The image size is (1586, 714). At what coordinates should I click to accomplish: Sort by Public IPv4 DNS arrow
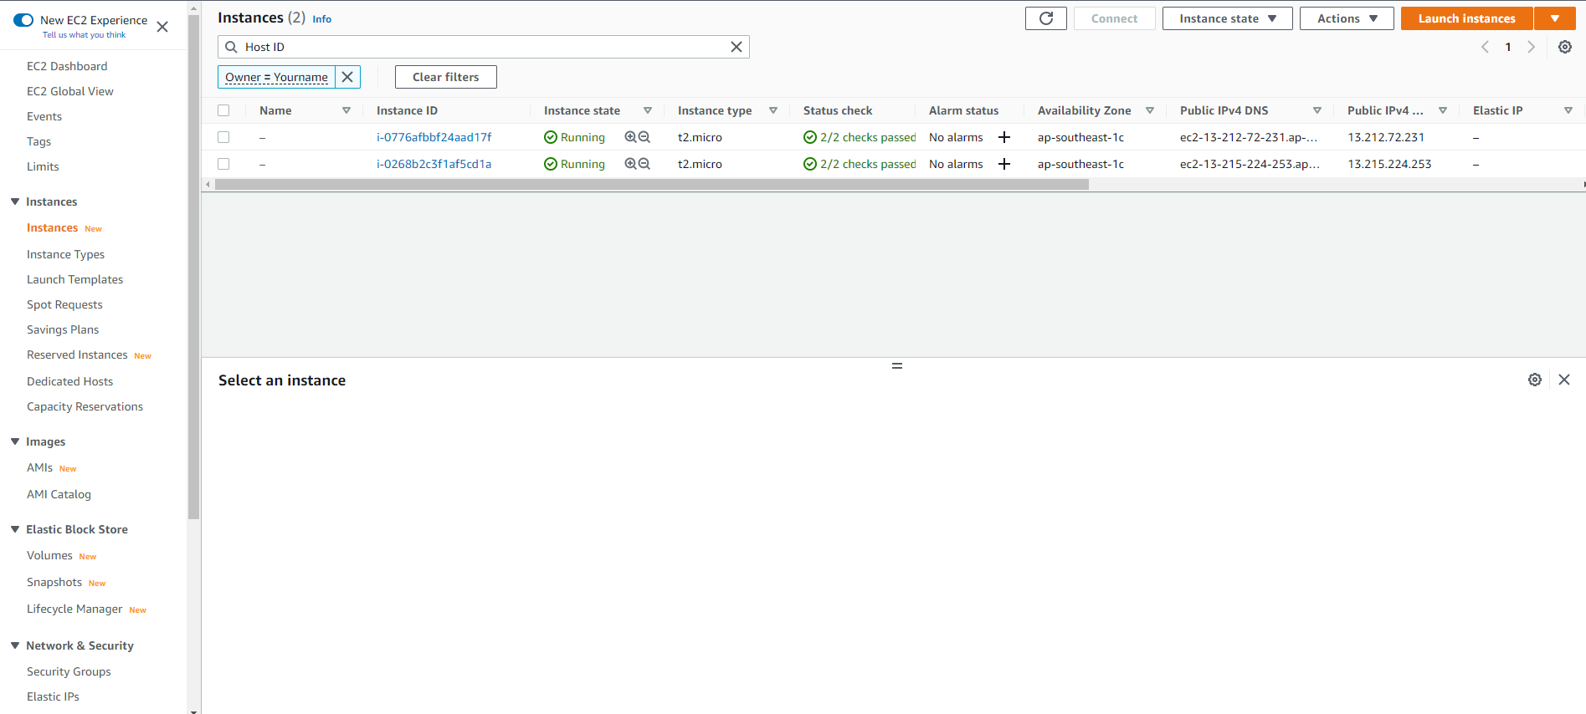(x=1317, y=110)
